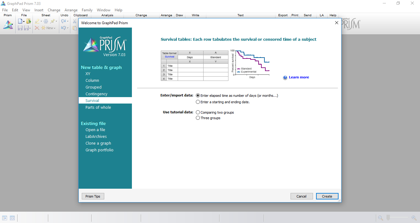Image resolution: width=420 pixels, height=223 pixels.
Task: Click the pushpin sheet icon
Action: pyautogui.click(x=53, y=21)
